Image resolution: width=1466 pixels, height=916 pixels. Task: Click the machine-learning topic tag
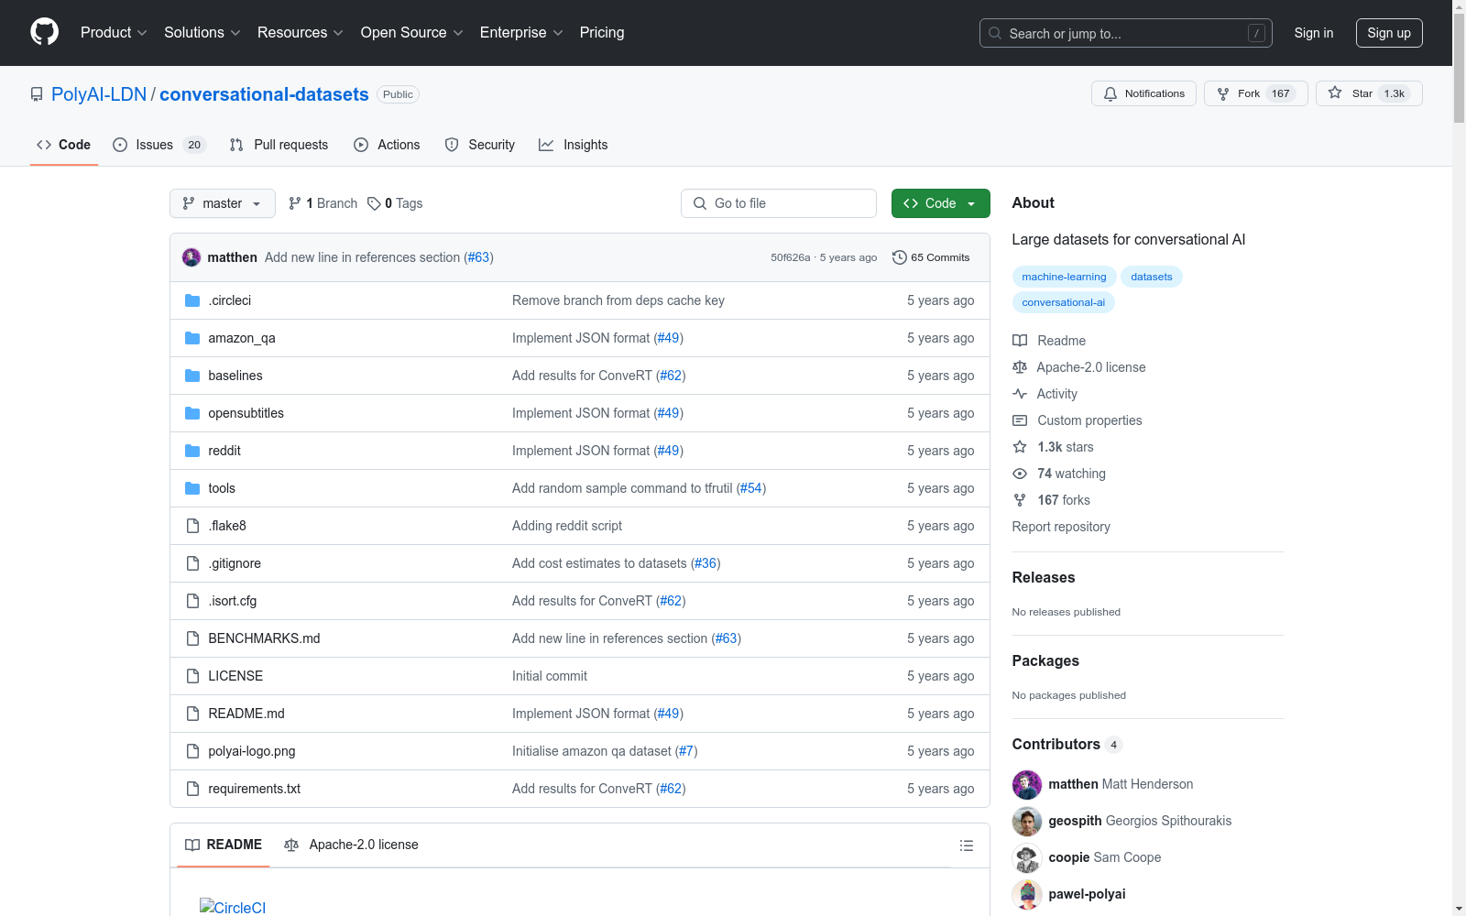tap(1064, 277)
